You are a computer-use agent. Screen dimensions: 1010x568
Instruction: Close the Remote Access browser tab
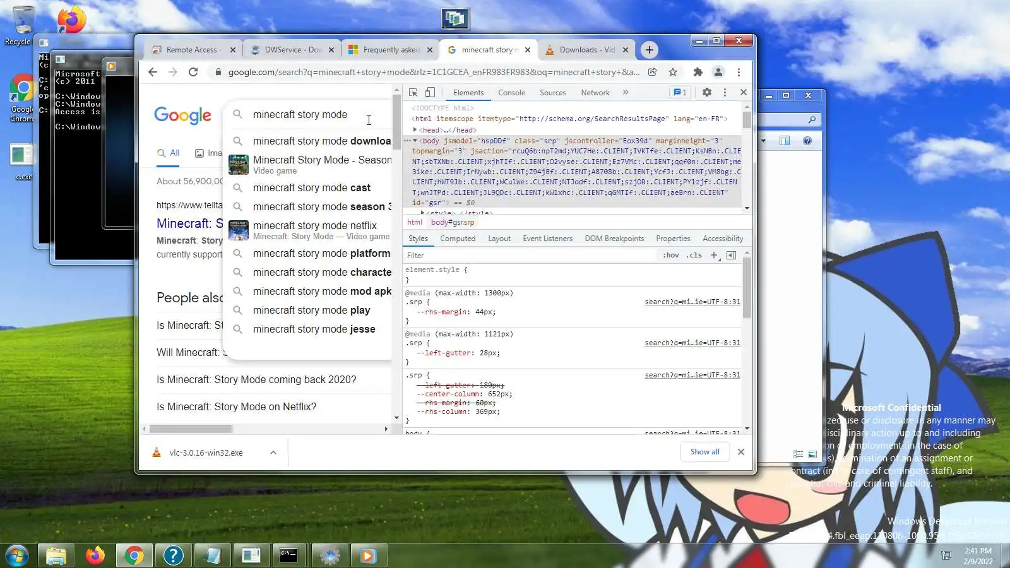point(233,50)
